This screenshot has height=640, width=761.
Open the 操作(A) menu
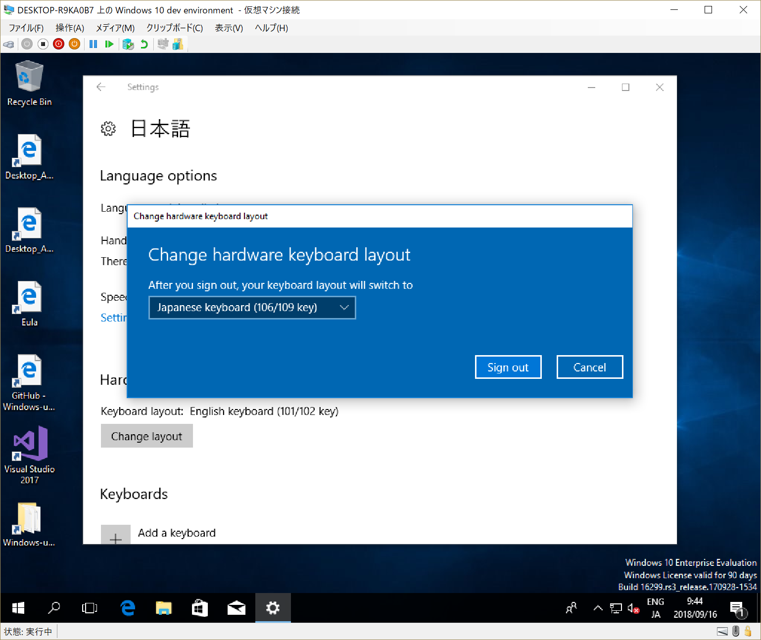tap(69, 28)
